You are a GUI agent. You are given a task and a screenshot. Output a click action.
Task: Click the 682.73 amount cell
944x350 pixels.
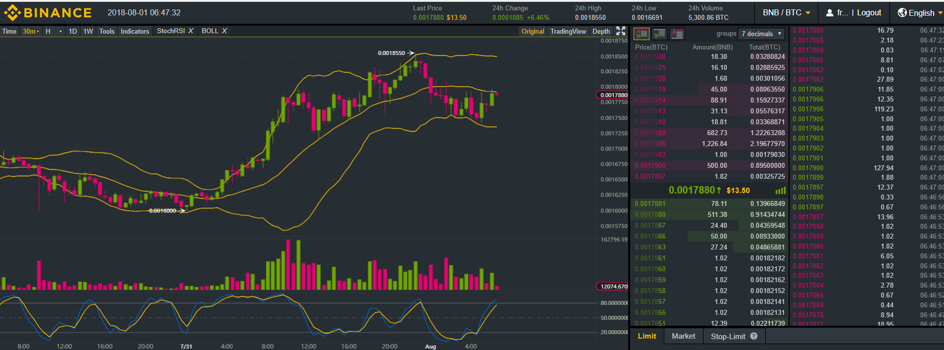coord(717,133)
